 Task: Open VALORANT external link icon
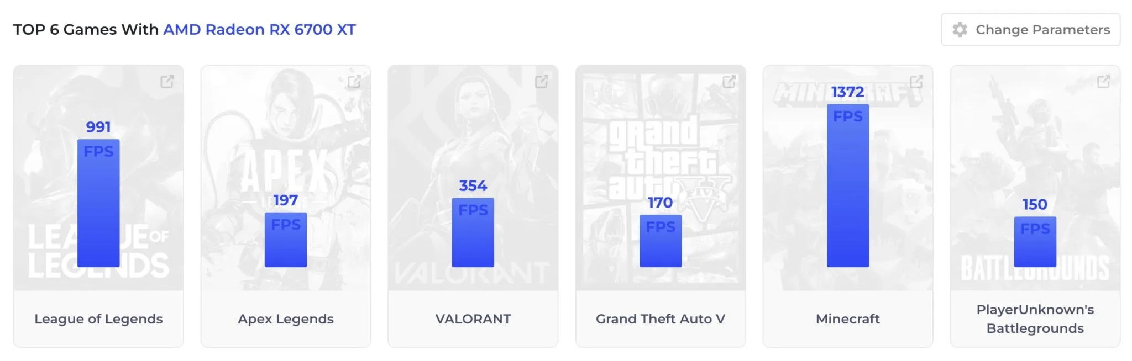[541, 82]
